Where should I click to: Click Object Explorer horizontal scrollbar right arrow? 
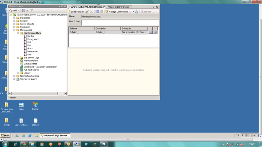(x=65, y=94)
